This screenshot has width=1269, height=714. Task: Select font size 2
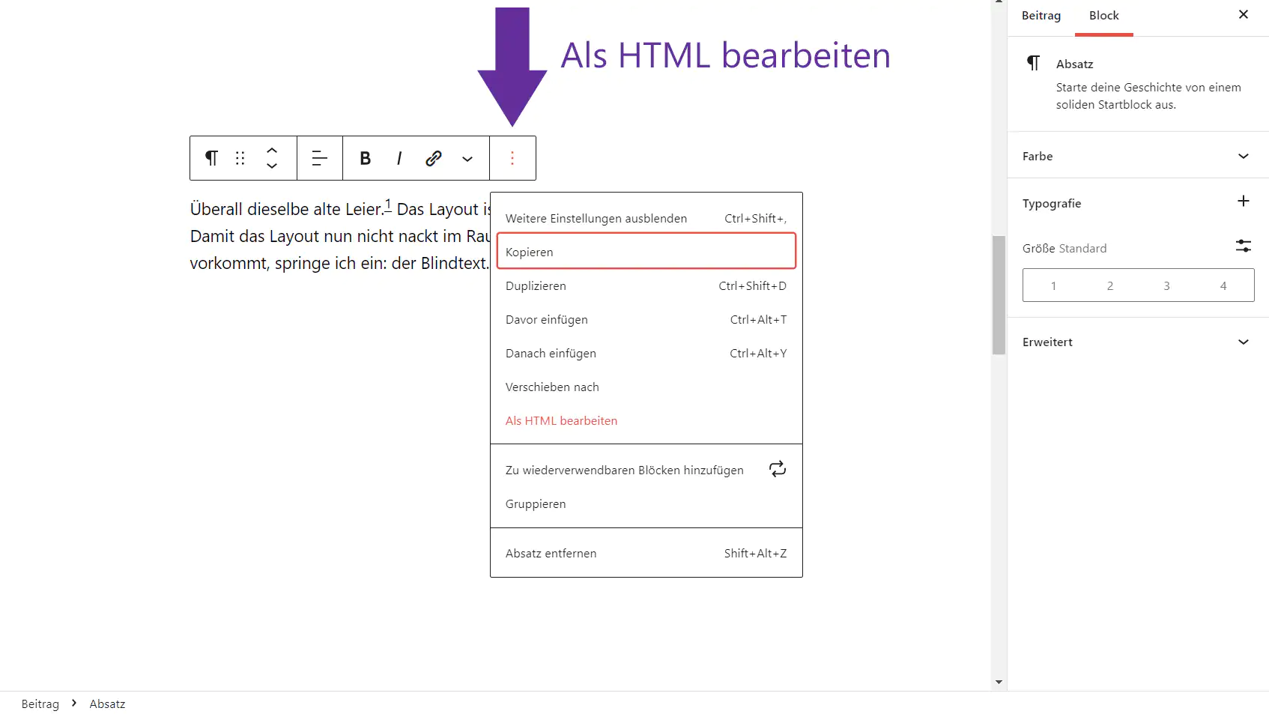(1110, 285)
